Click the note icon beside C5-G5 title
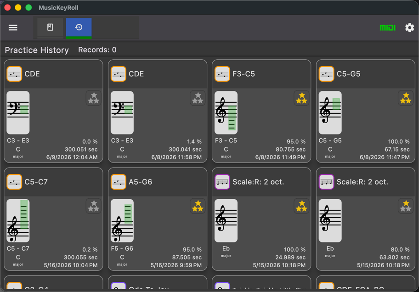Screen dimensions: 419x292 [x=326, y=74]
